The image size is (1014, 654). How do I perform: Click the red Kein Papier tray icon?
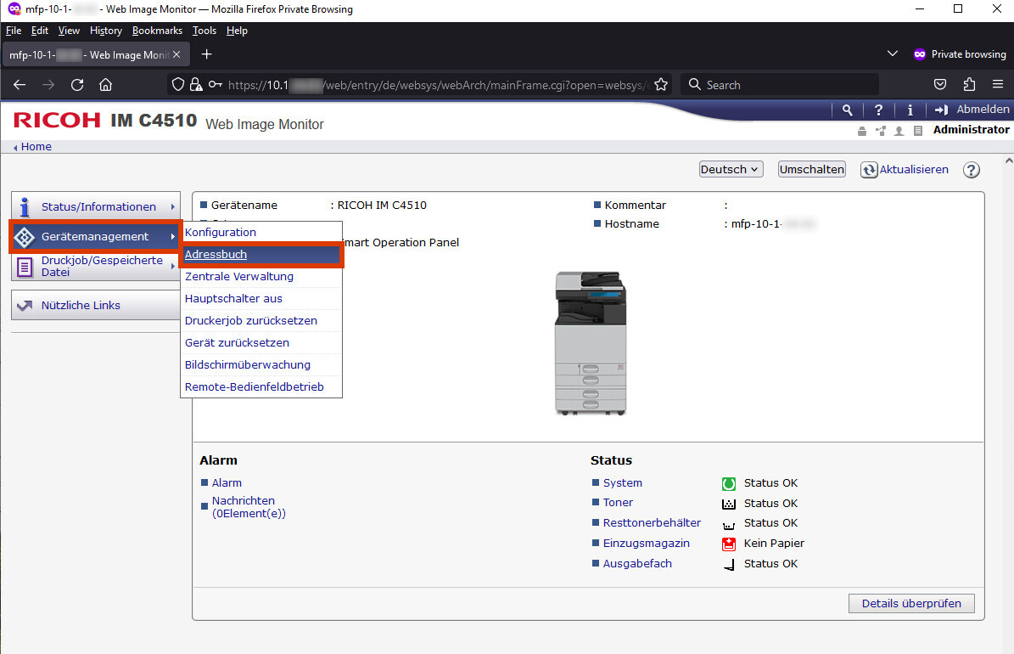[x=729, y=544]
